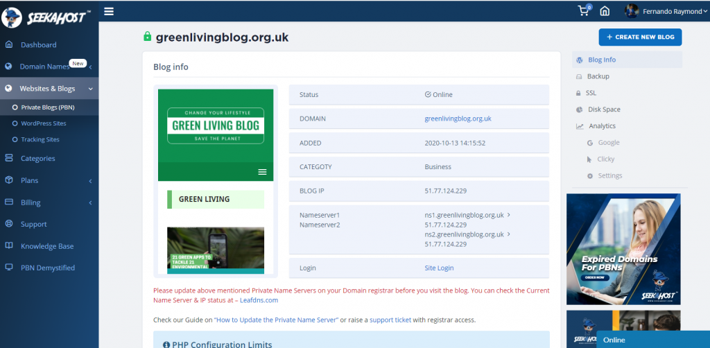Click the PHP Configuration Limits info icon

click(x=166, y=345)
